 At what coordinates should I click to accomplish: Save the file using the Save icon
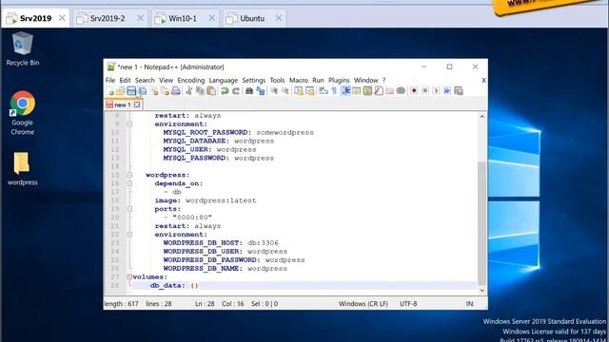(131, 91)
